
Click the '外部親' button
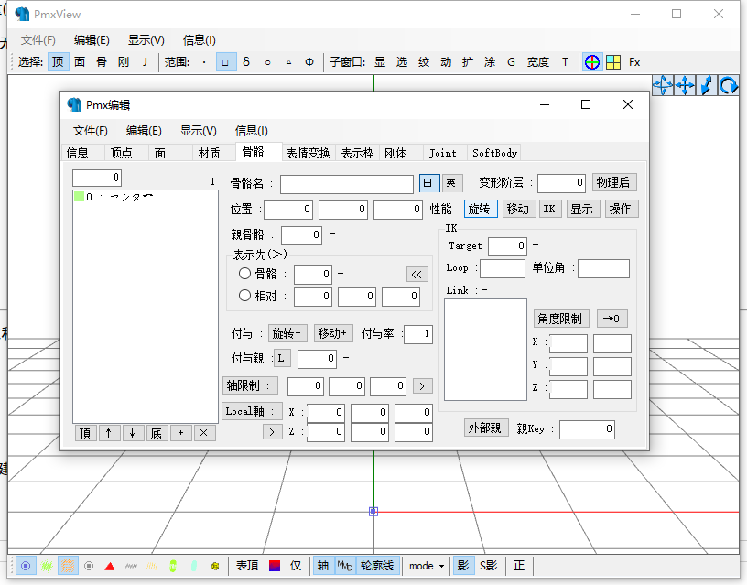point(485,428)
